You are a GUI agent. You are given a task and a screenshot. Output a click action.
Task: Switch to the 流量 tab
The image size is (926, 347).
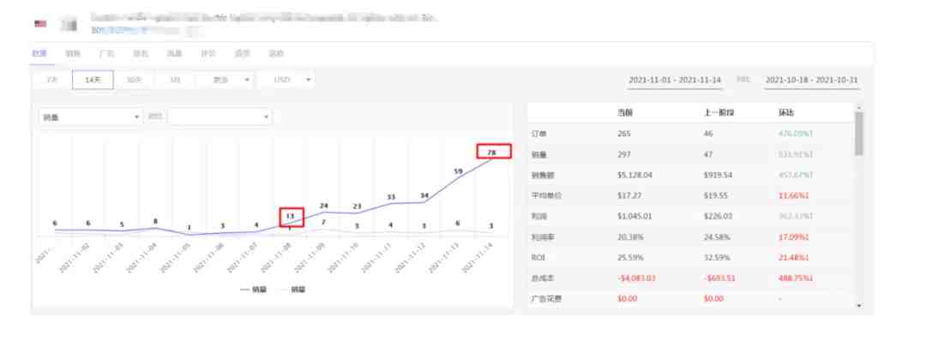tap(174, 54)
